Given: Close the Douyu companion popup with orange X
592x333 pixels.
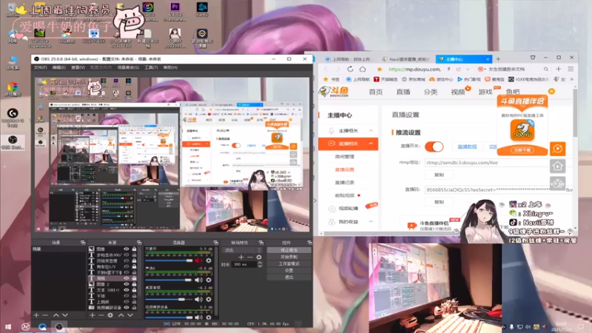Looking at the screenshot, I should (551, 91).
